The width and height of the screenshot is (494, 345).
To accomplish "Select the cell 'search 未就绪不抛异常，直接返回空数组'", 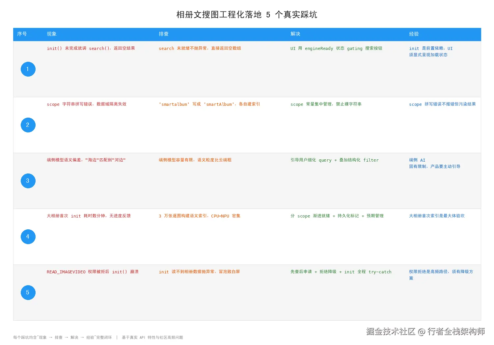I will pos(200,48).
